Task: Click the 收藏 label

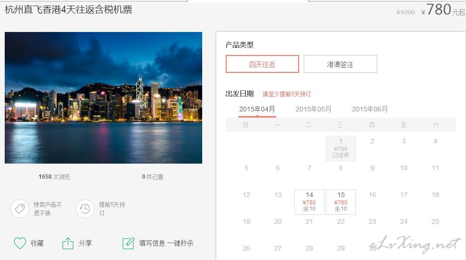Action: 37,243
